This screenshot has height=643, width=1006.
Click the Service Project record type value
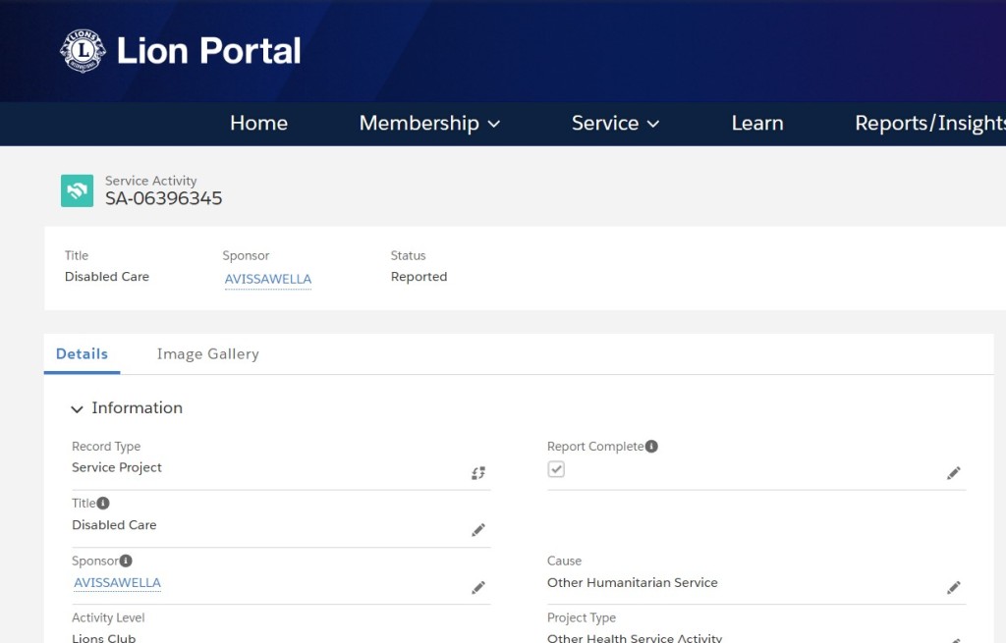coord(117,467)
